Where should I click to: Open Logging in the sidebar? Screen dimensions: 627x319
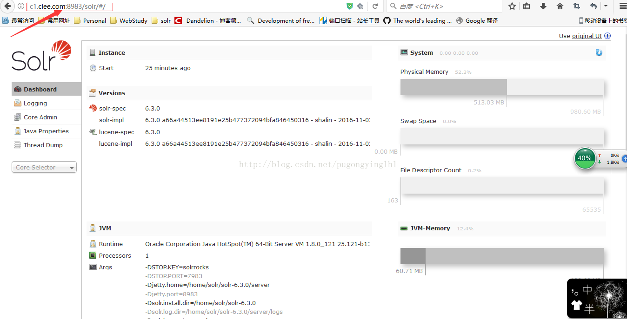(x=47, y=103)
